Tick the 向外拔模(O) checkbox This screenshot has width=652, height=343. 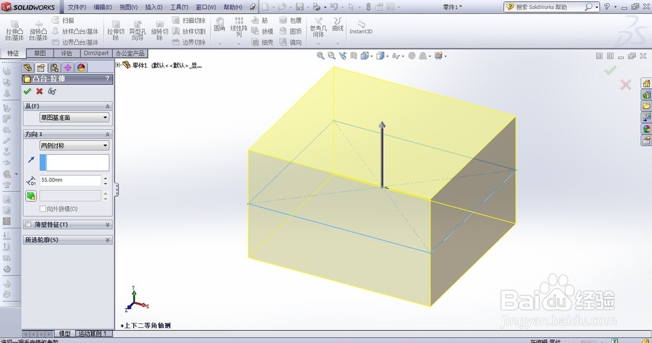coord(42,209)
